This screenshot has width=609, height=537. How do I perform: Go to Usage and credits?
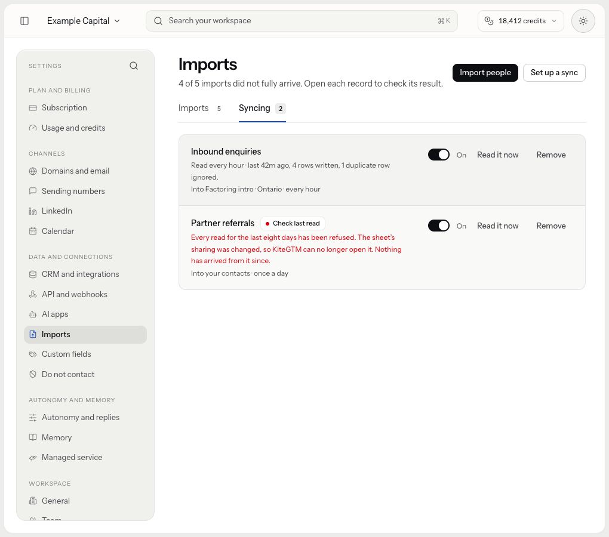85,128
